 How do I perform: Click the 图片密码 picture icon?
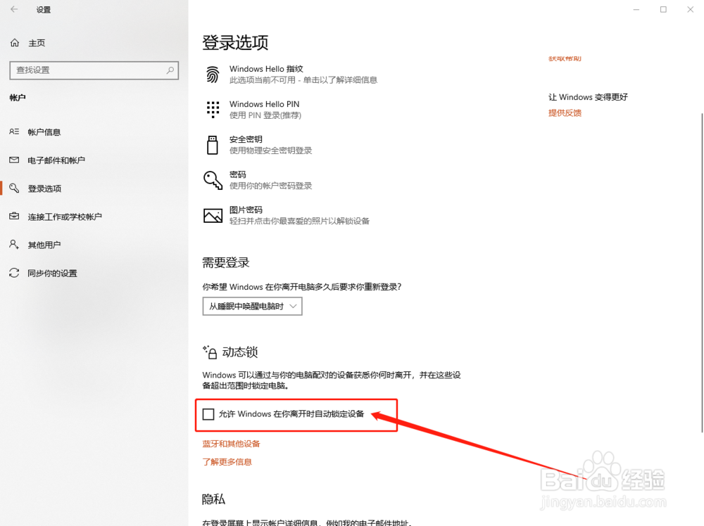[213, 216]
